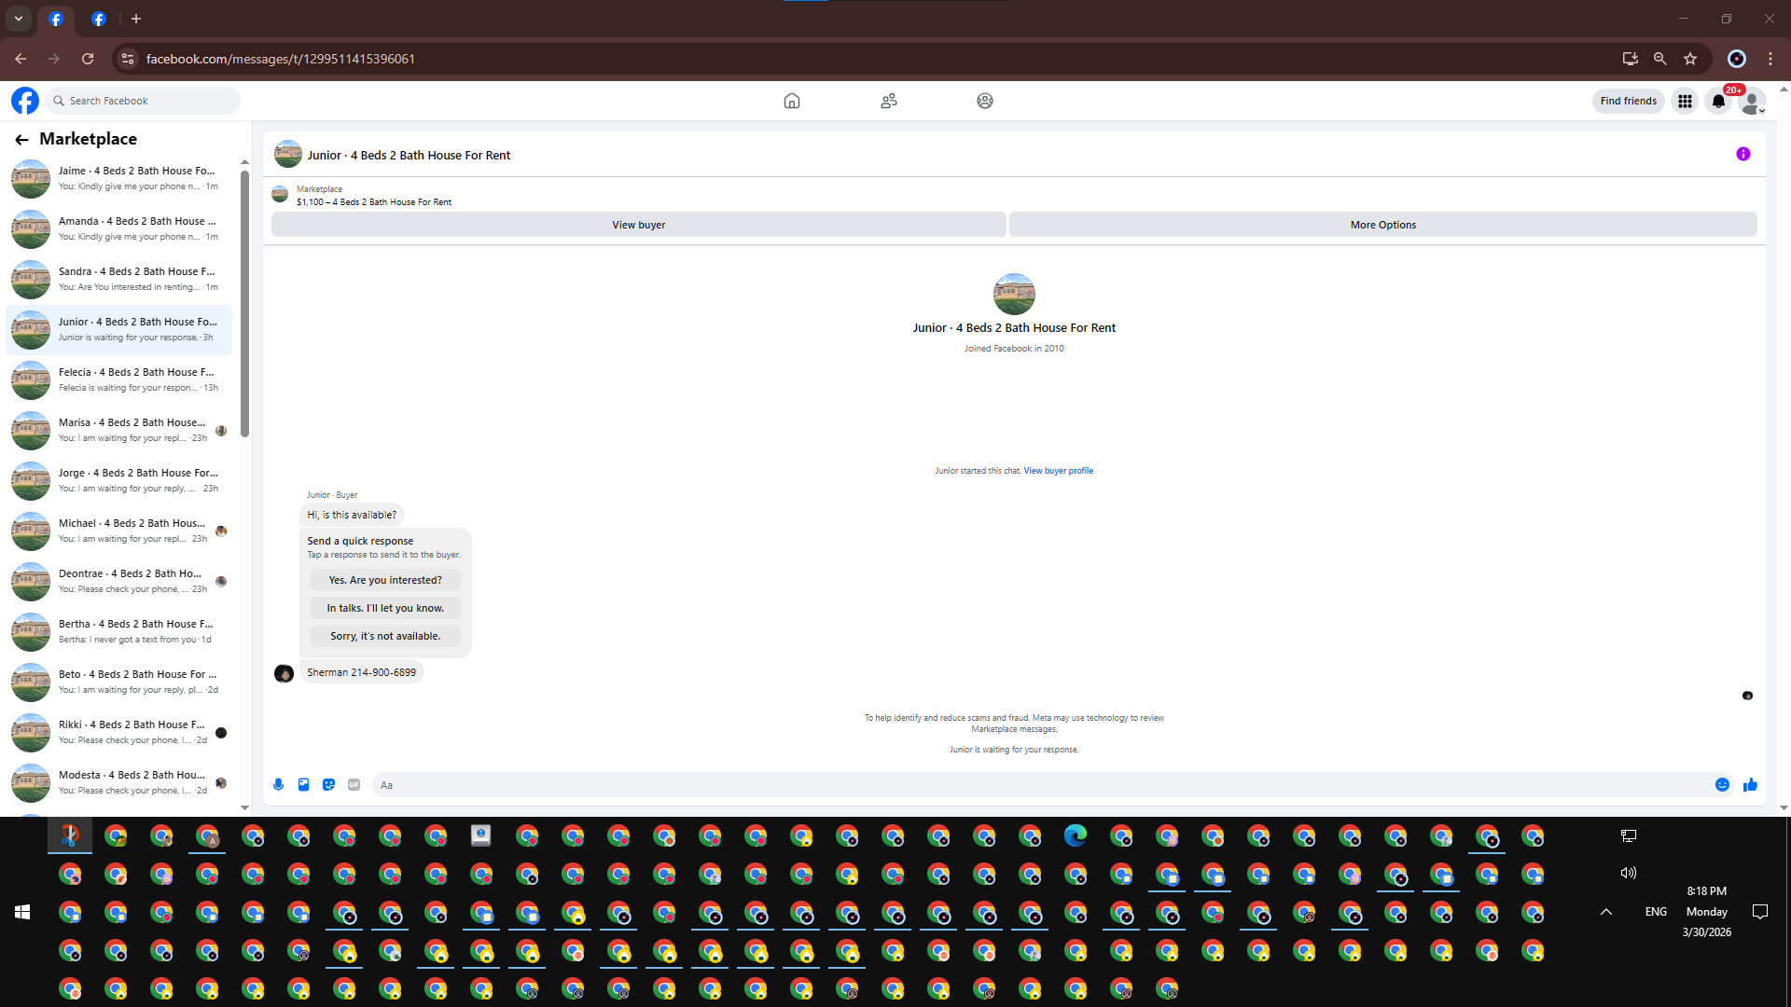Image resolution: width=1791 pixels, height=1007 pixels.
Task: Open the emoji picker in message box
Action: (1722, 785)
